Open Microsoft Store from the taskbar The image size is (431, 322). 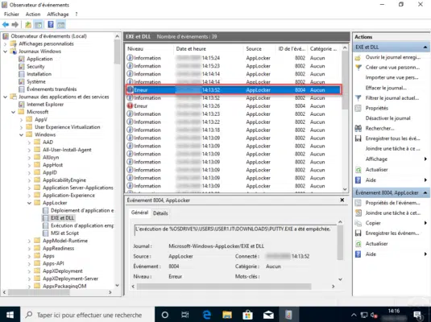(x=247, y=315)
